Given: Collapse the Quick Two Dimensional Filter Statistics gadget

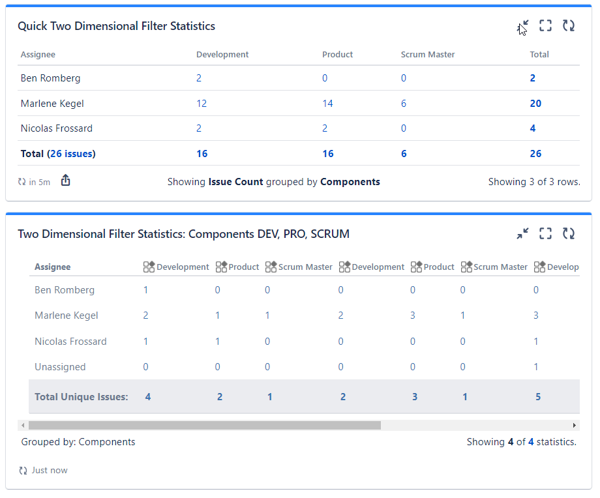Looking at the screenshot, I should (x=524, y=25).
